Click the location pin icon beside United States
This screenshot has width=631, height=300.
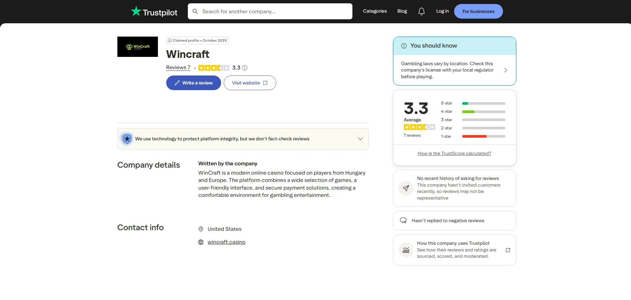tap(201, 229)
